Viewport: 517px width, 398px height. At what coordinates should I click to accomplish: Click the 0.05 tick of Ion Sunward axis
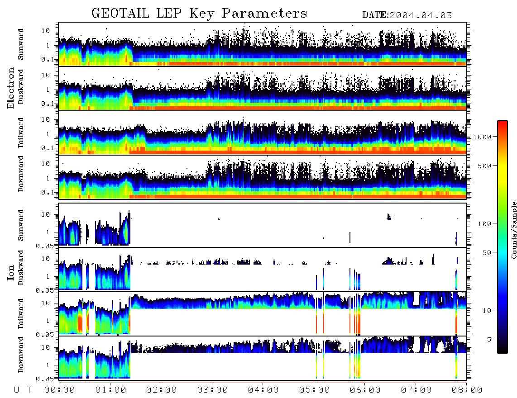(45, 246)
